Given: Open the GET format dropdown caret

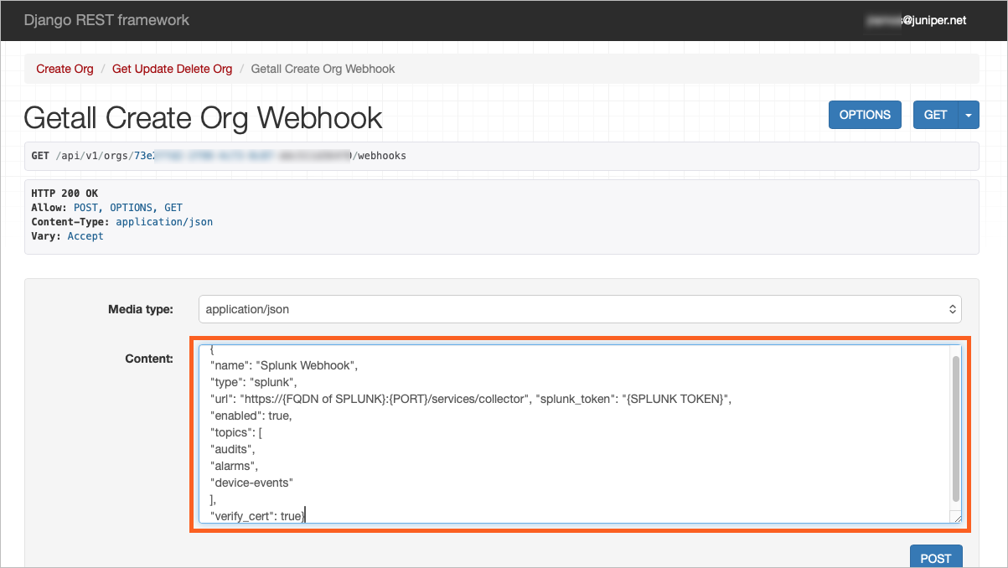Looking at the screenshot, I should point(969,115).
